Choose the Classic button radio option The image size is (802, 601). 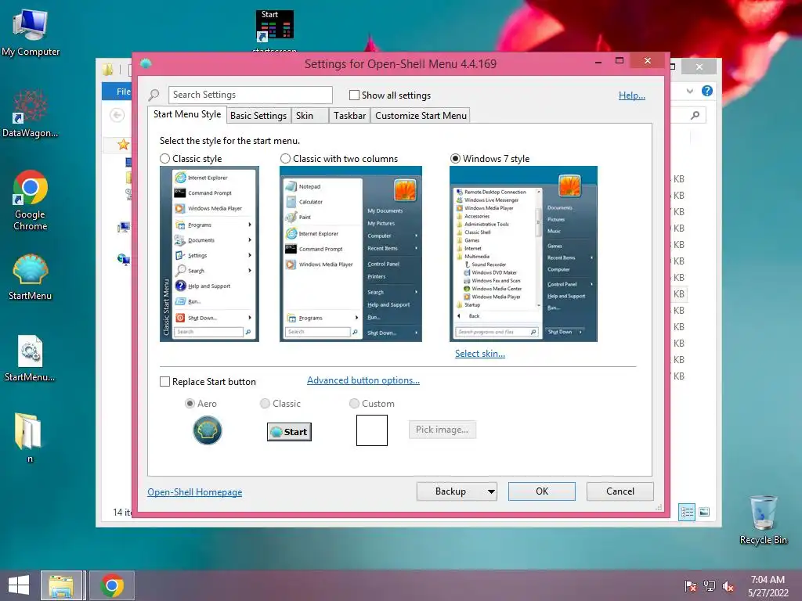tap(265, 403)
